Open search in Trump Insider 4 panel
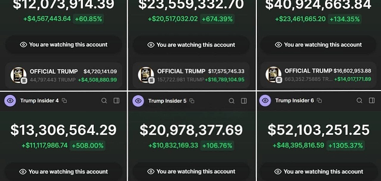381x181 pixels. coord(104,100)
